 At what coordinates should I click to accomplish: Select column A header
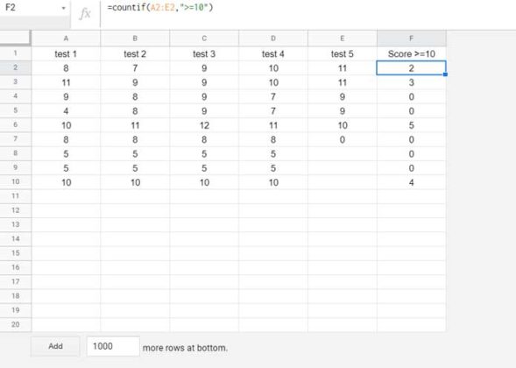tap(66, 39)
